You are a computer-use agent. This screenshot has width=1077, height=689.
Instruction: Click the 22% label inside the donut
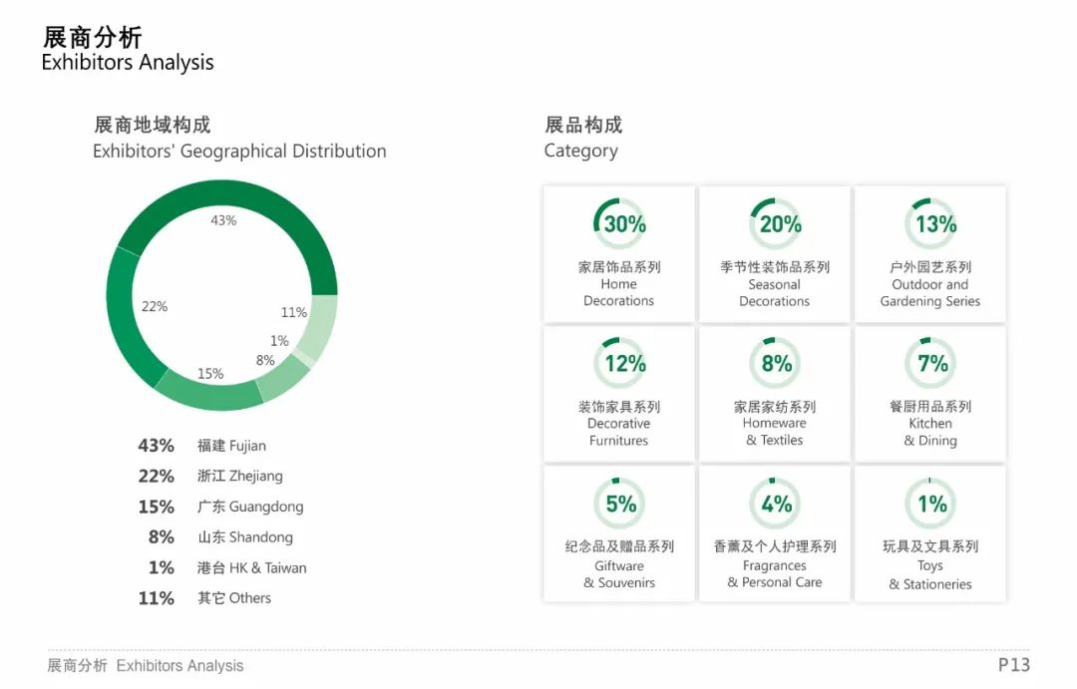pos(155,306)
